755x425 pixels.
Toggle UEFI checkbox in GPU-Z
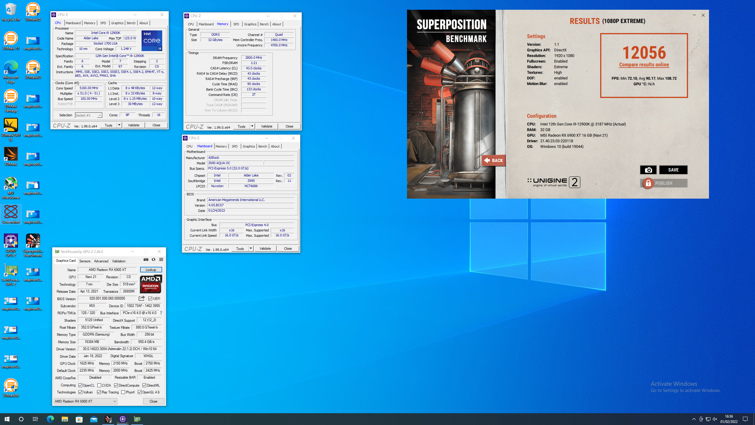coord(150,298)
